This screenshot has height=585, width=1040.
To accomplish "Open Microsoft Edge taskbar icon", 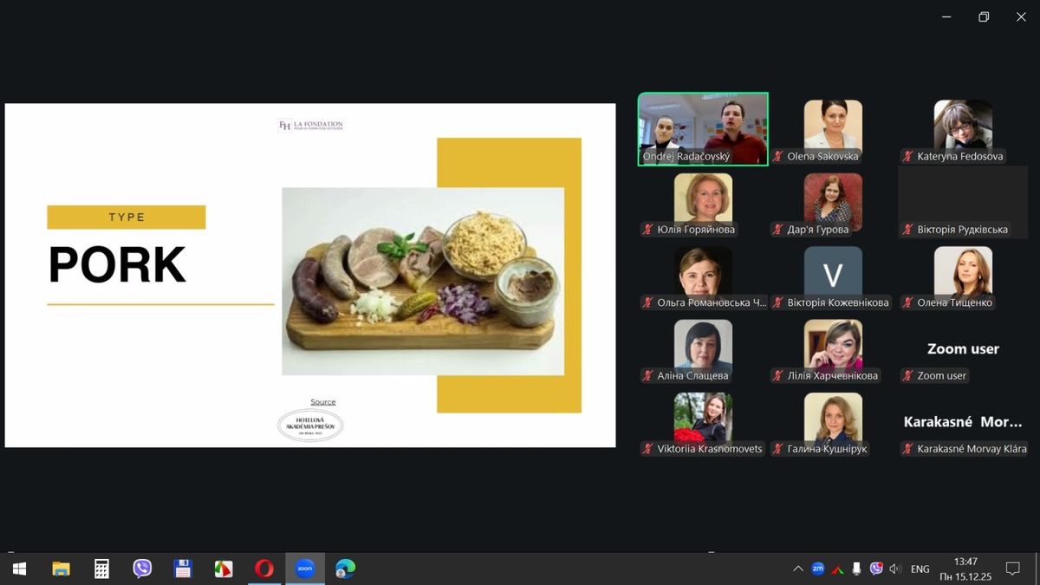I will [x=346, y=569].
